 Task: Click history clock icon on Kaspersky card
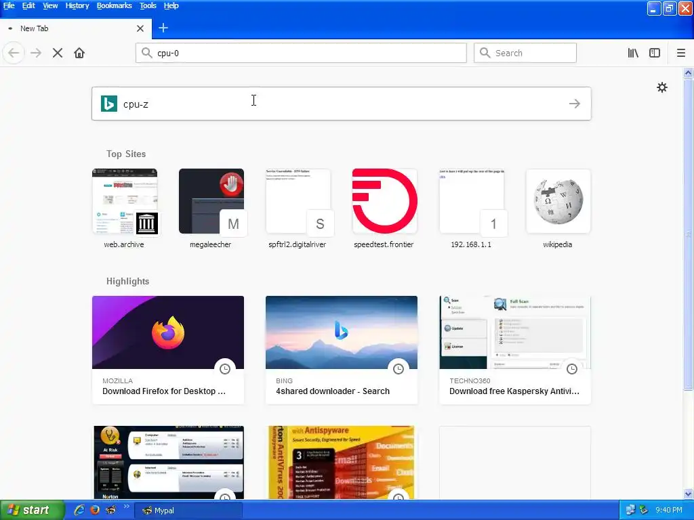point(572,369)
